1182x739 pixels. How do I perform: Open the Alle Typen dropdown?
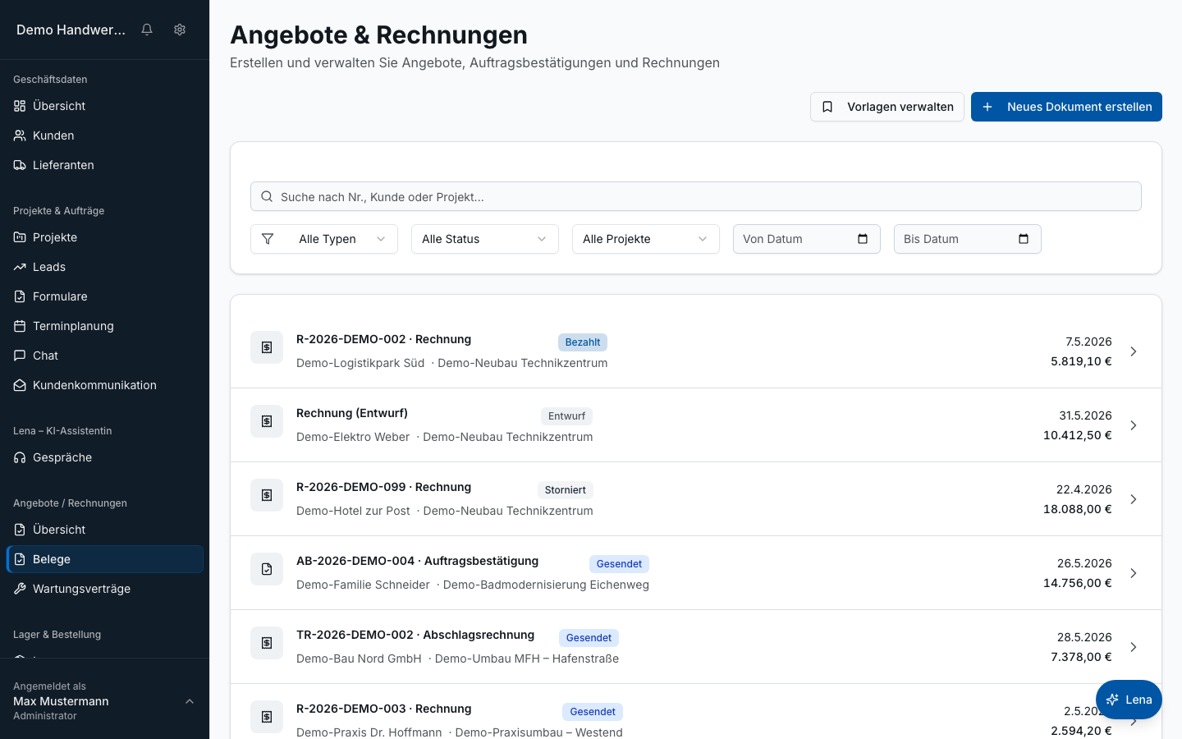[x=324, y=239]
